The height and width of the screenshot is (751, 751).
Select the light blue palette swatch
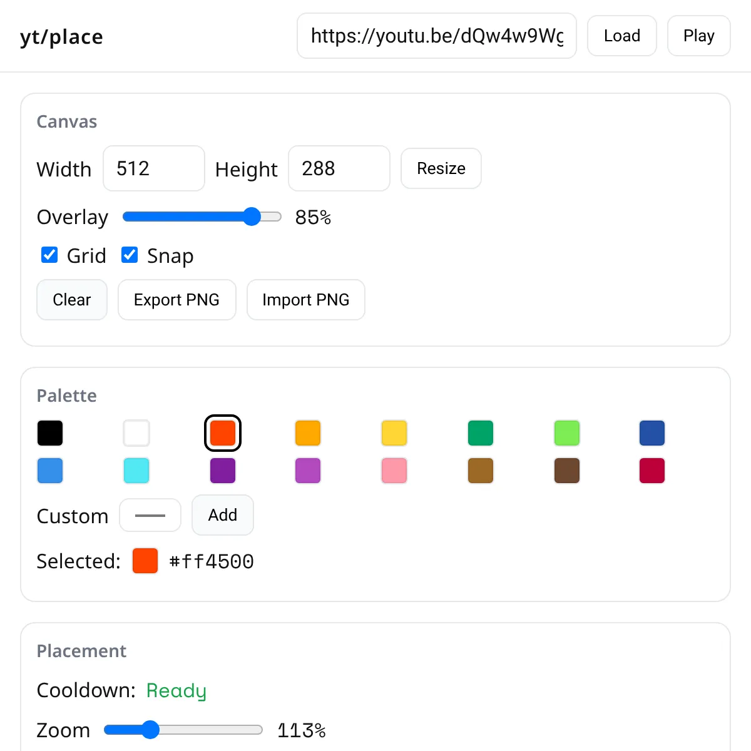tap(50, 471)
